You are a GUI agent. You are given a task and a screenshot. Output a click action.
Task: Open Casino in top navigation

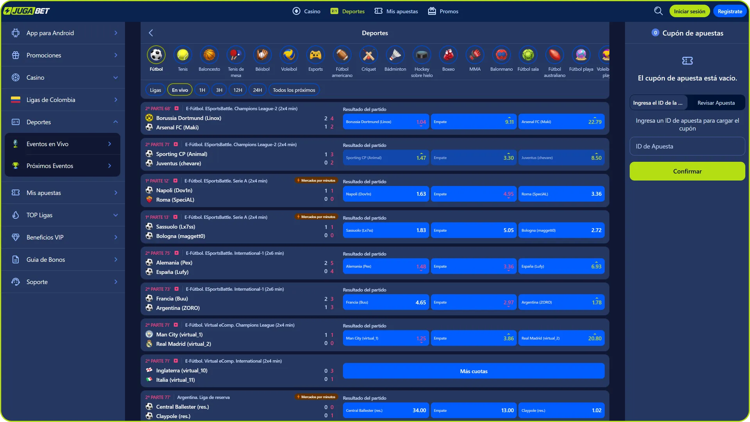pos(306,11)
